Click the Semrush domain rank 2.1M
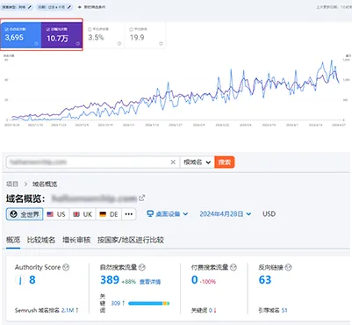The image size is (352, 325). tap(68, 310)
